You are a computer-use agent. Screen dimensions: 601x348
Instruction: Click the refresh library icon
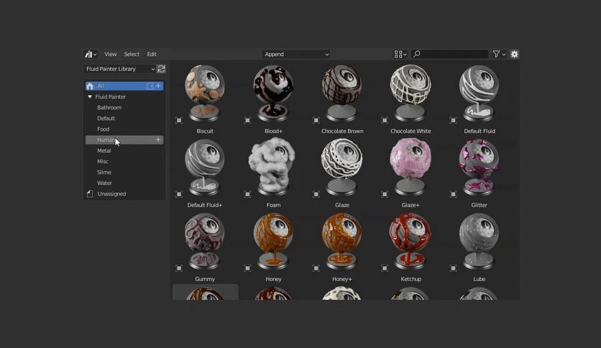(161, 69)
